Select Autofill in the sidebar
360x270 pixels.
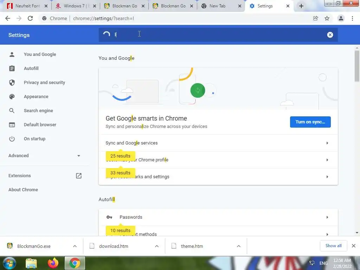pyautogui.click(x=31, y=69)
